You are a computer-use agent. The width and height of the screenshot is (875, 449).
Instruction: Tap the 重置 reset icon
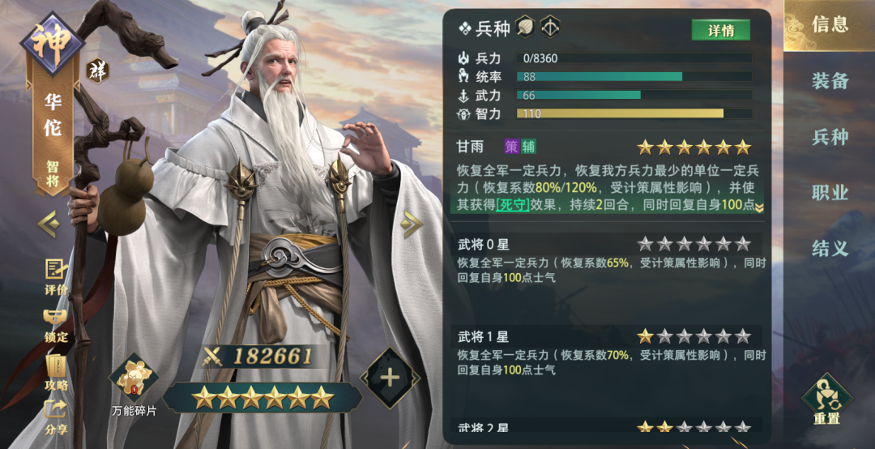pos(826,399)
